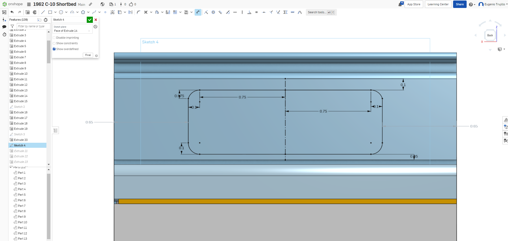Activate the Center point circle tool
Viewport: 508px width, 241px height.
[61, 12]
